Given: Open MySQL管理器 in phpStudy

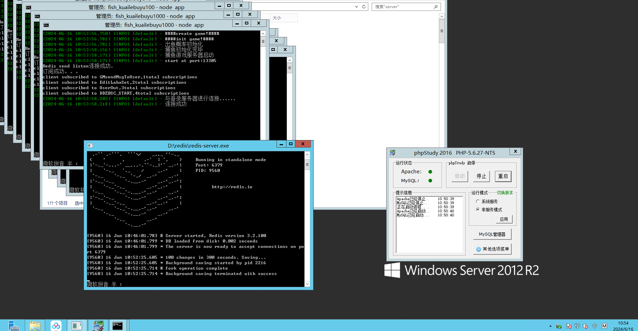Looking at the screenshot, I should 492,234.
